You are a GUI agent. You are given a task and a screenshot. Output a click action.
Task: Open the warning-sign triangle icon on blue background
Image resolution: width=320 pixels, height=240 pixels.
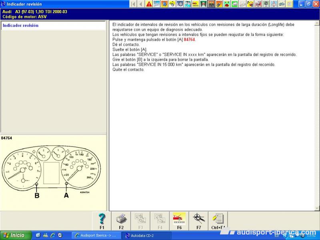pos(274,4)
